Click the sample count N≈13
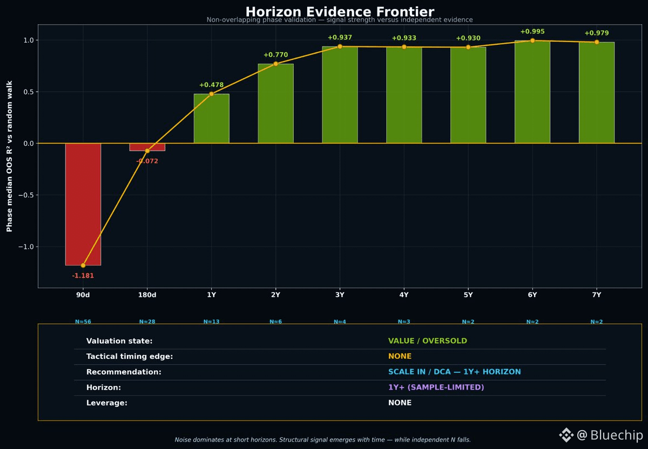 click(x=211, y=322)
